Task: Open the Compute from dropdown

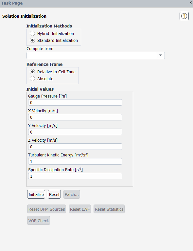Action: [96, 55]
